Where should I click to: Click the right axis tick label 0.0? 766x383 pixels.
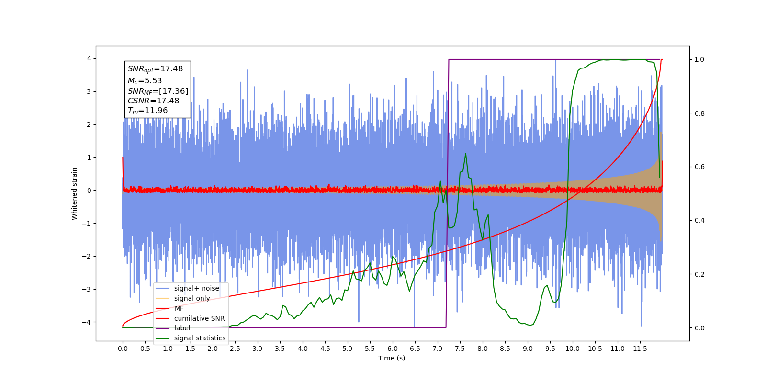click(x=699, y=328)
